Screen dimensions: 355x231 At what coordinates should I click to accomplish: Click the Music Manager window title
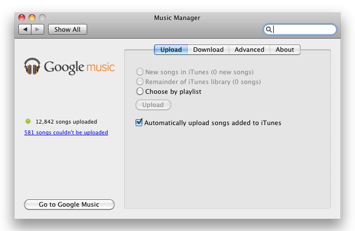[x=177, y=18]
